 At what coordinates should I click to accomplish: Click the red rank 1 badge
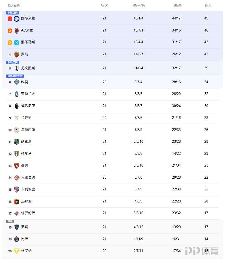[10, 19]
